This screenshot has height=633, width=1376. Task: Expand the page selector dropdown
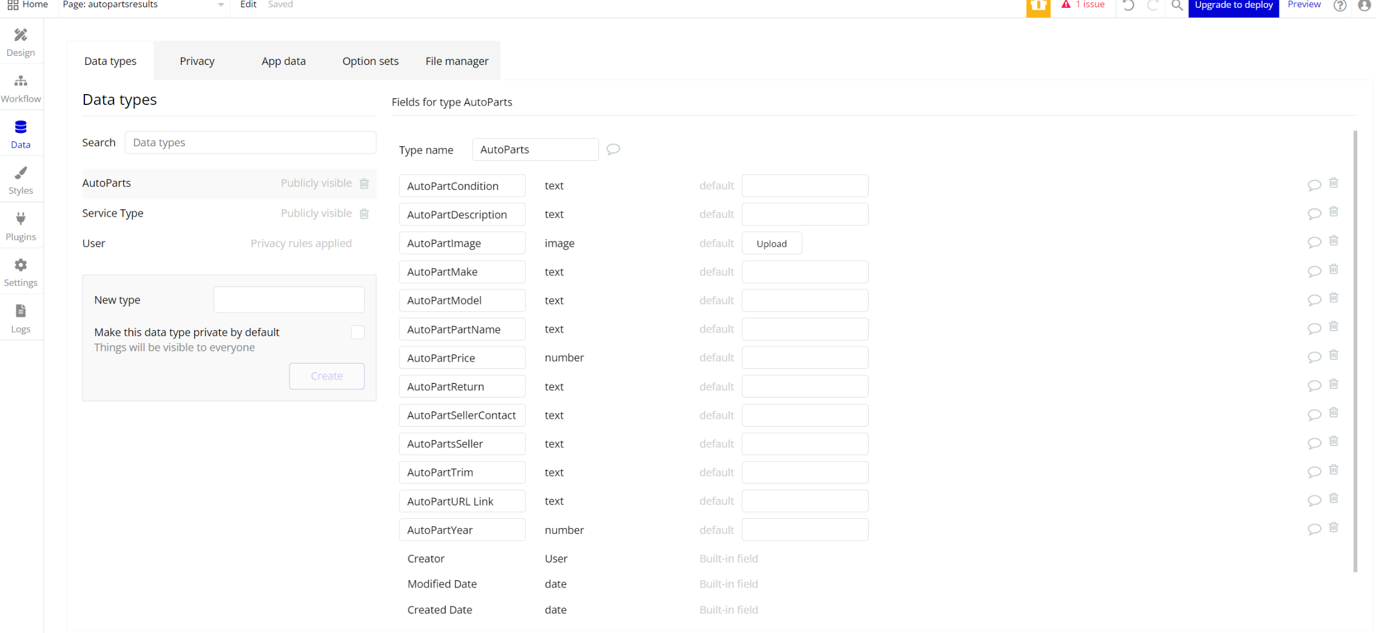pyautogui.click(x=221, y=5)
